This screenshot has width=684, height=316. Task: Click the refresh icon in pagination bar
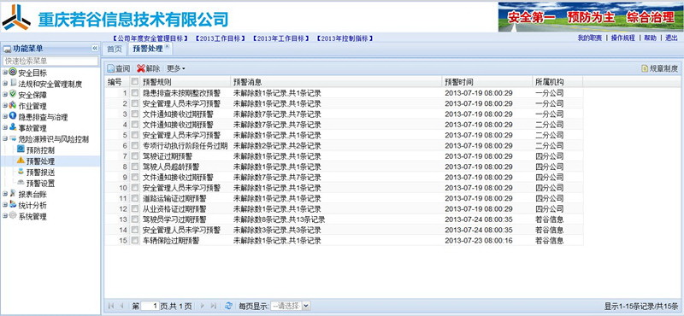click(228, 306)
